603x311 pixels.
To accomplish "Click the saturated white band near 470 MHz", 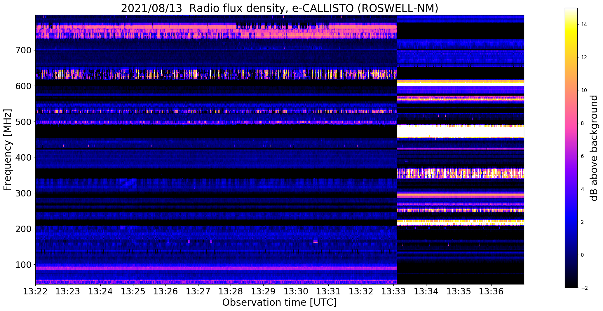I will pos(460,131).
